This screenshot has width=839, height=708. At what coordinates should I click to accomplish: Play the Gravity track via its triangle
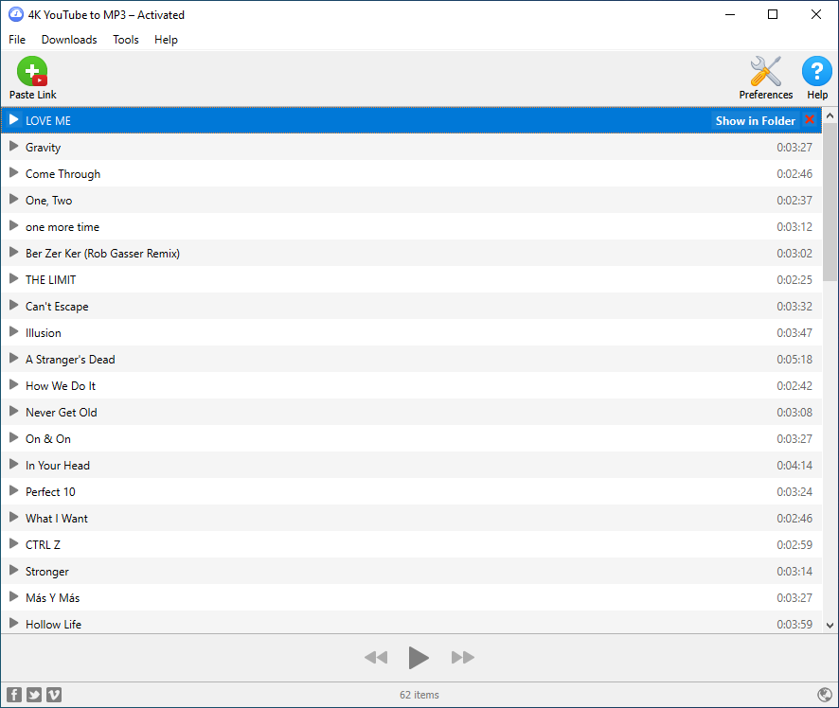(x=14, y=147)
